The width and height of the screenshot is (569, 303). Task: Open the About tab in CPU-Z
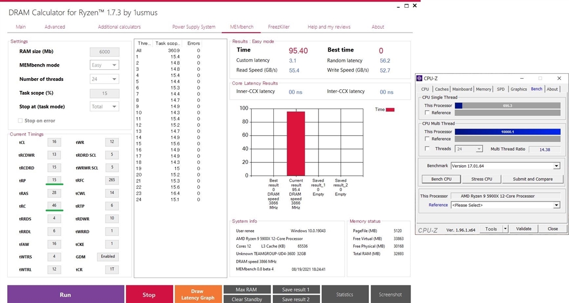tap(552, 89)
